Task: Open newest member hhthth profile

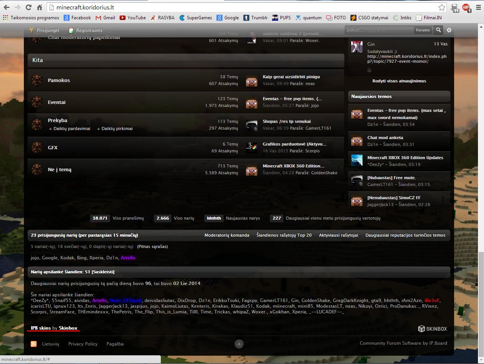Action: point(214,218)
